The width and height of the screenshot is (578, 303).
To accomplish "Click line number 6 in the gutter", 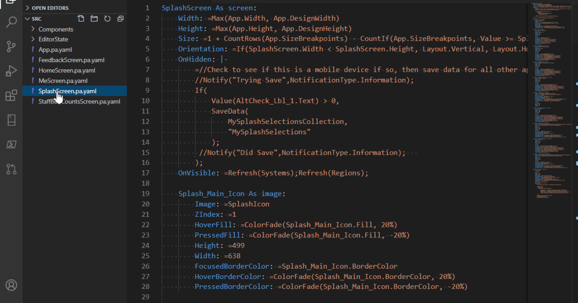I will coord(147,60).
